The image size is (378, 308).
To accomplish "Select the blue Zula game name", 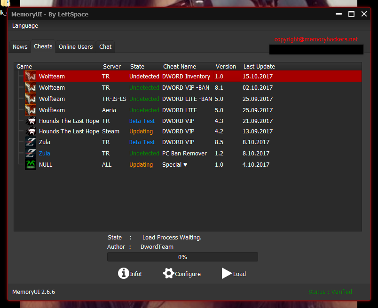I will coord(45,153).
